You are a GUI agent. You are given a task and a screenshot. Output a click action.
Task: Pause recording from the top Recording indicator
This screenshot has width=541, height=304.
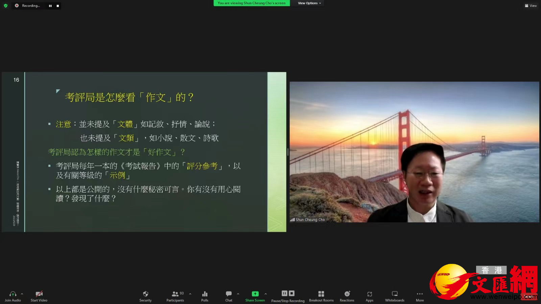(50, 6)
